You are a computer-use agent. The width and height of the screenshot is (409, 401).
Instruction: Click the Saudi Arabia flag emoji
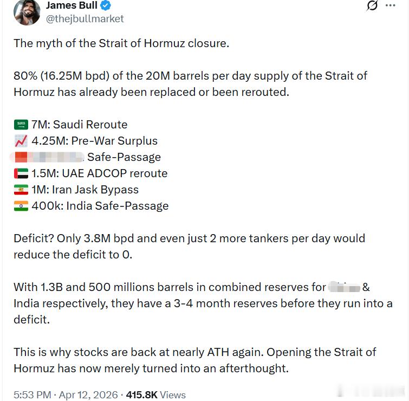point(21,125)
